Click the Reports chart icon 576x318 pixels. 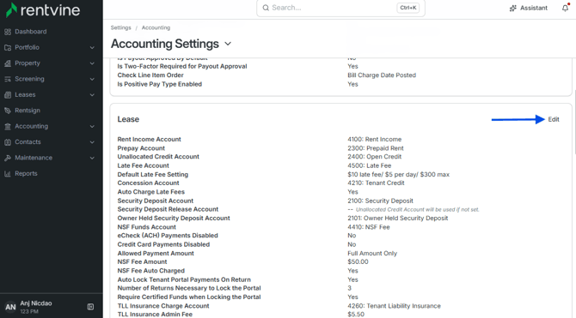pyautogui.click(x=8, y=174)
